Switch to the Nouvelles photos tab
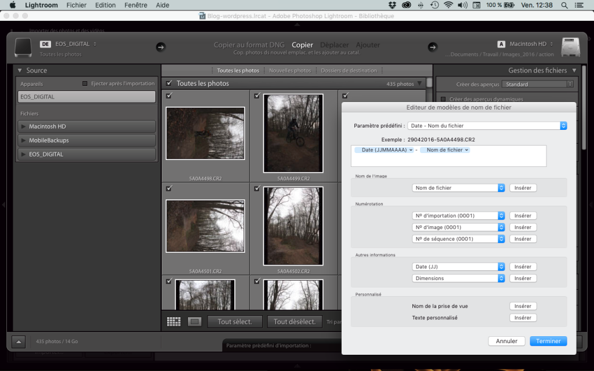Viewport: 594px width, 371px height. click(x=290, y=70)
